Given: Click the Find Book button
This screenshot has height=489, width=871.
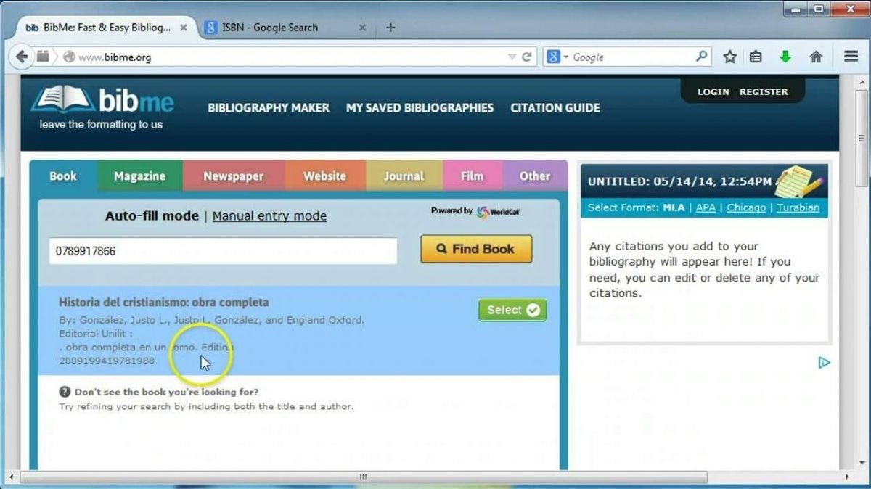Looking at the screenshot, I should click(x=476, y=249).
